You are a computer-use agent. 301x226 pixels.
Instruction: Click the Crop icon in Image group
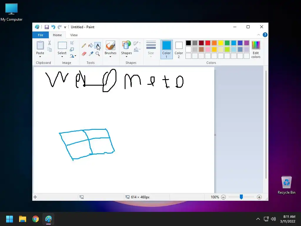72,43
